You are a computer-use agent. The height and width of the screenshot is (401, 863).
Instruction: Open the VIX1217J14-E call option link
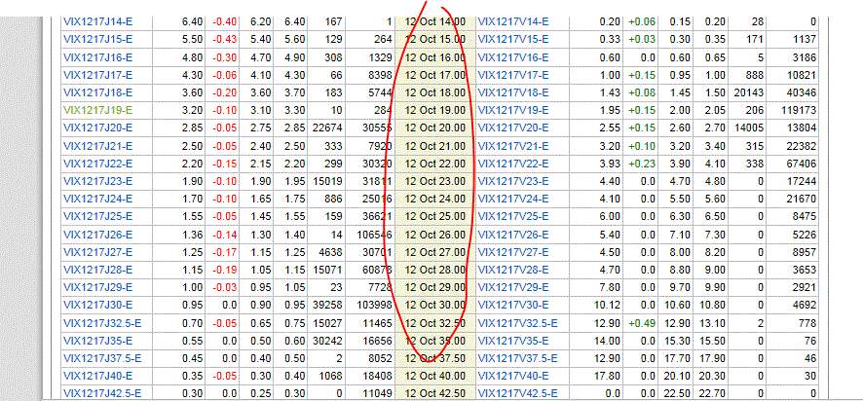[x=98, y=22]
